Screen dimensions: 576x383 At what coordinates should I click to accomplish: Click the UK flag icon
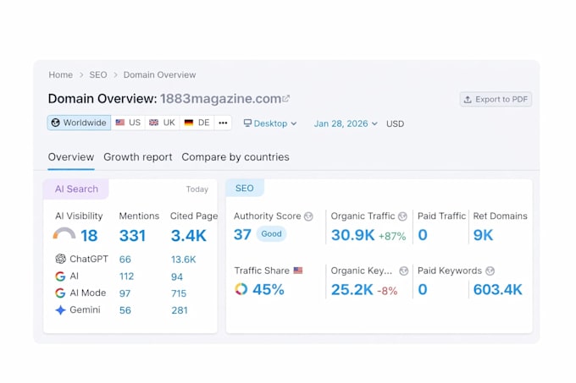tap(154, 123)
